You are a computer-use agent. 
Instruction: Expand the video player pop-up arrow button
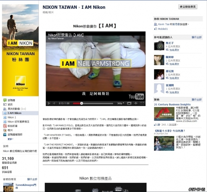point(129,103)
